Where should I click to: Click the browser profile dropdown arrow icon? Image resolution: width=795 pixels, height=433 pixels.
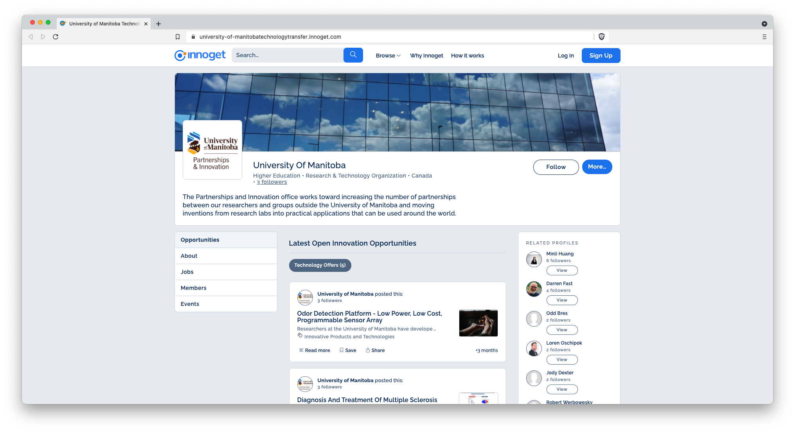764,24
